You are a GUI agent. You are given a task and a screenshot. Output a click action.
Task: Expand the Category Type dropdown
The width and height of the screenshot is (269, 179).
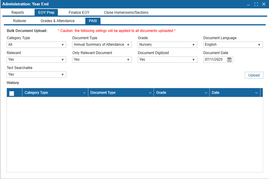pyautogui.click(x=36, y=45)
